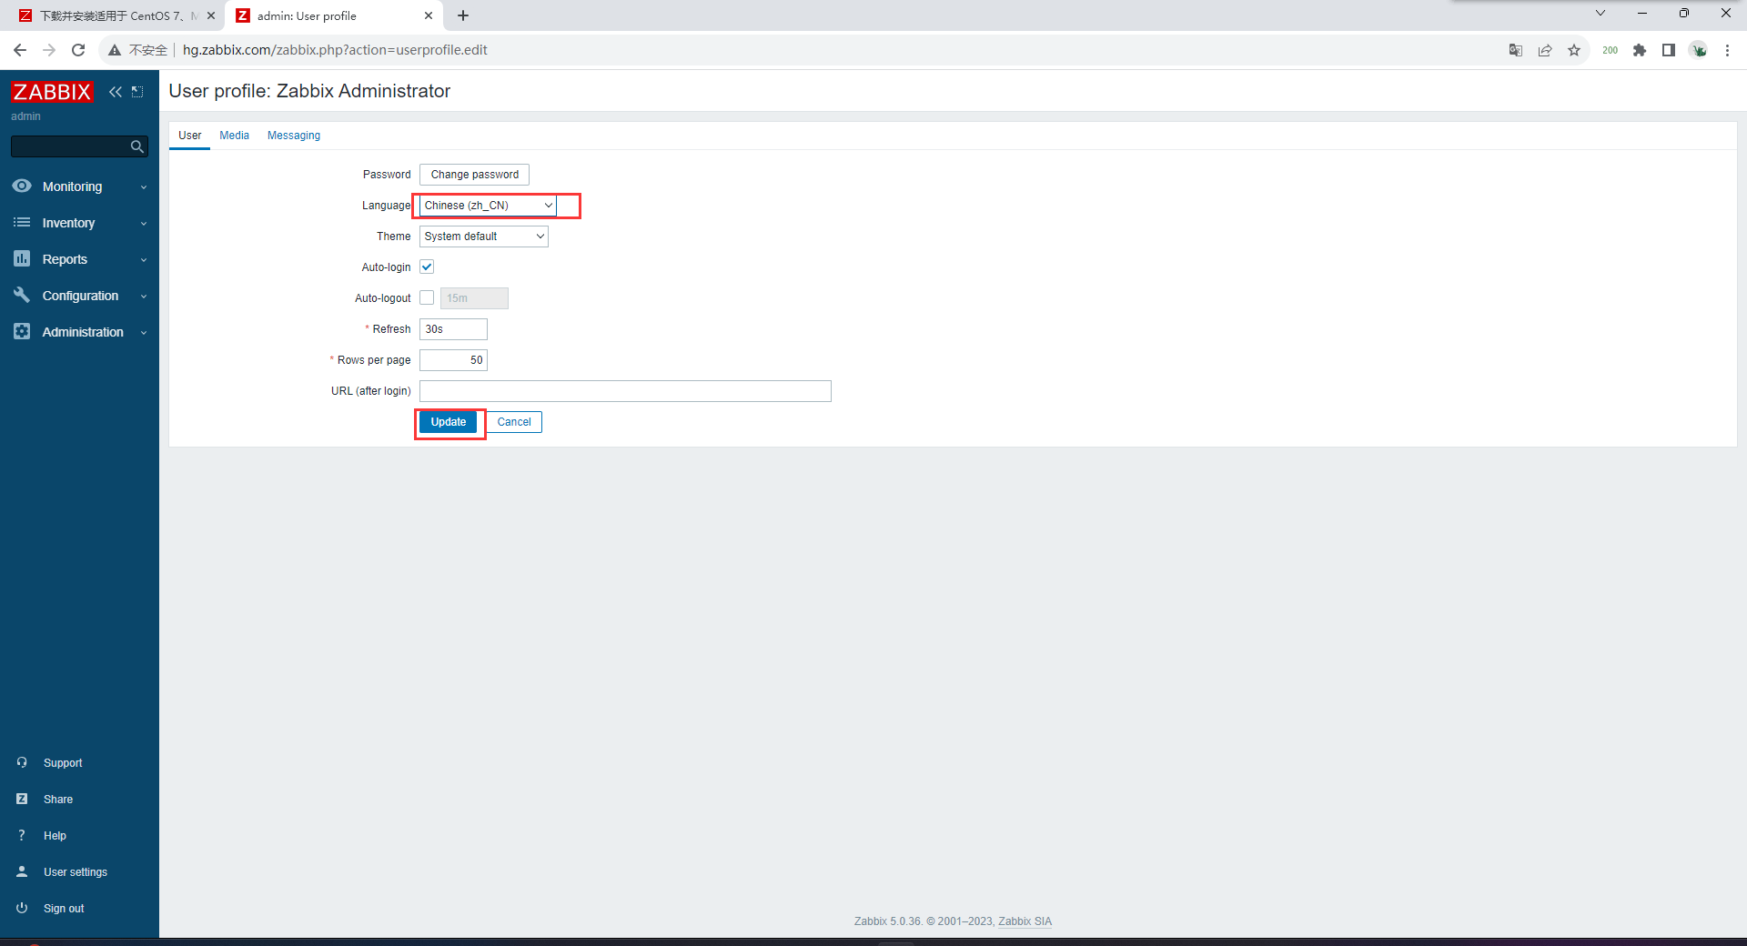The image size is (1747, 946).
Task: Reload the page with refresh icon
Action: (78, 50)
